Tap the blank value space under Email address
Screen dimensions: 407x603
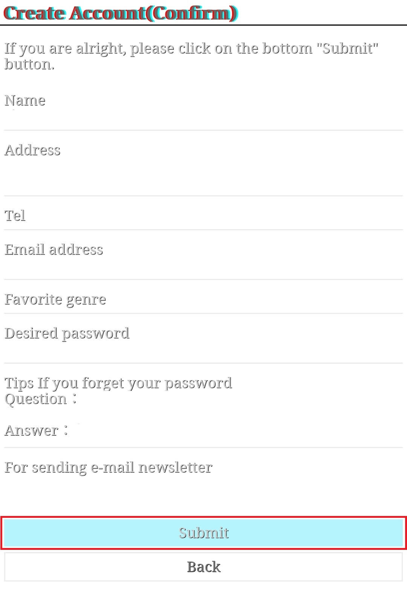click(x=203, y=268)
